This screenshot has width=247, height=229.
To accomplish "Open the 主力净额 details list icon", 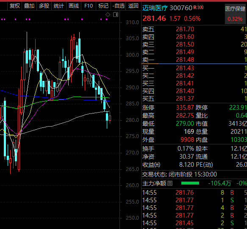I will (170, 183).
